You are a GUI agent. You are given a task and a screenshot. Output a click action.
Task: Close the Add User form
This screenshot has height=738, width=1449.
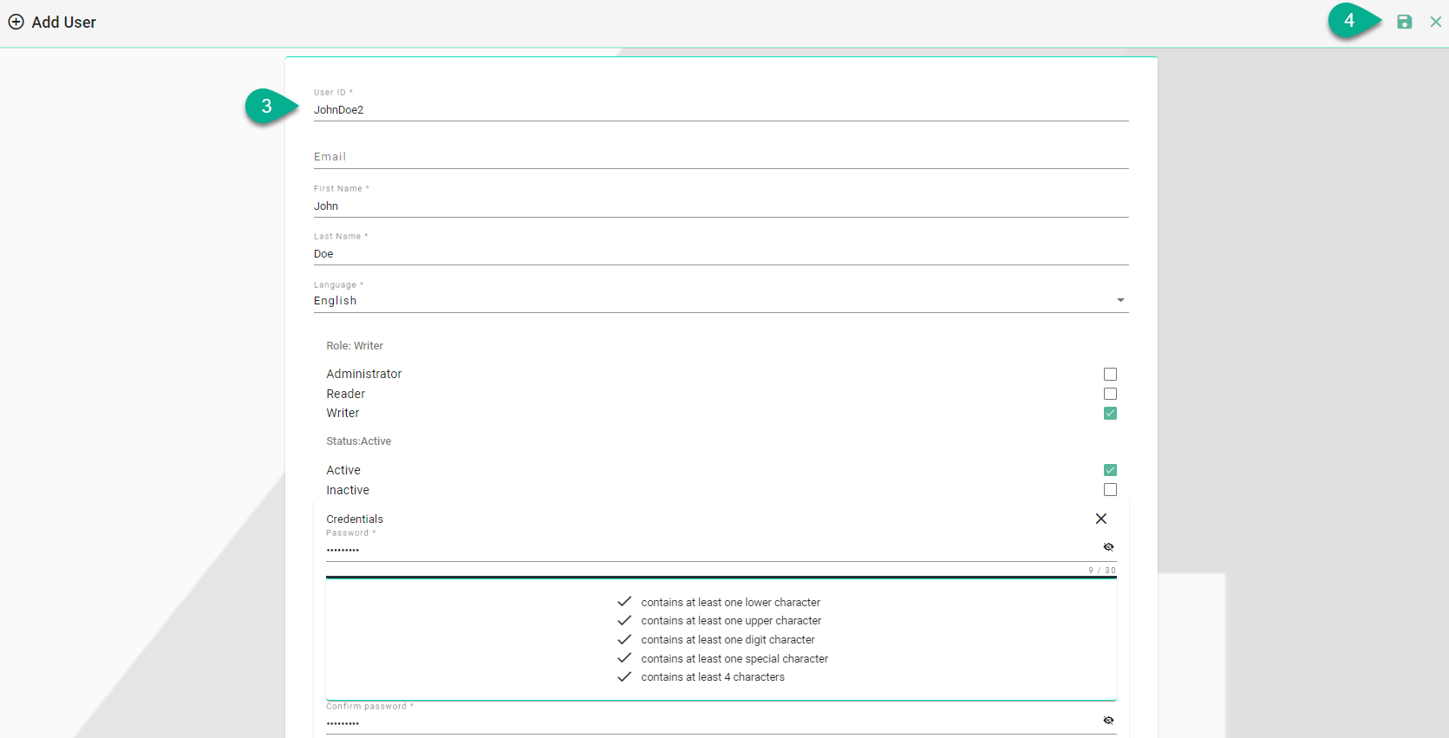[1435, 22]
